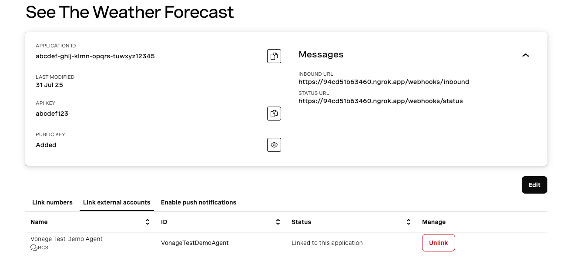Sort the table by Name column
Image resolution: width=570 pixels, height=278 pixels.
(148, 222)
